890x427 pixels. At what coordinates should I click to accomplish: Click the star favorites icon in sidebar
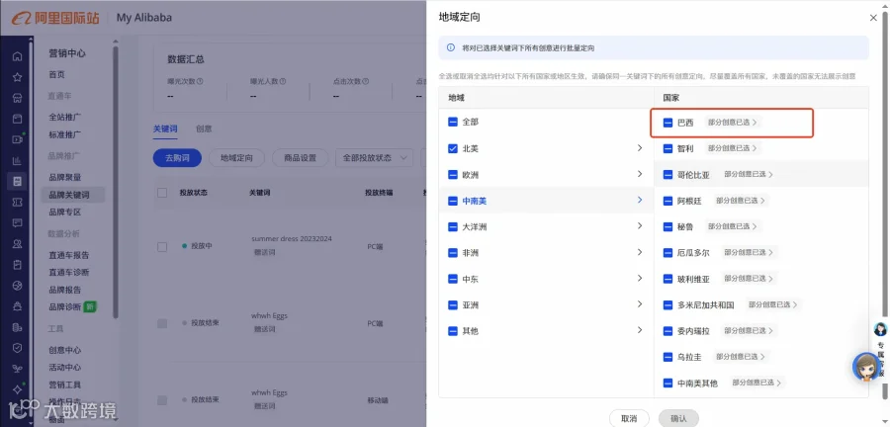[17, 77]
